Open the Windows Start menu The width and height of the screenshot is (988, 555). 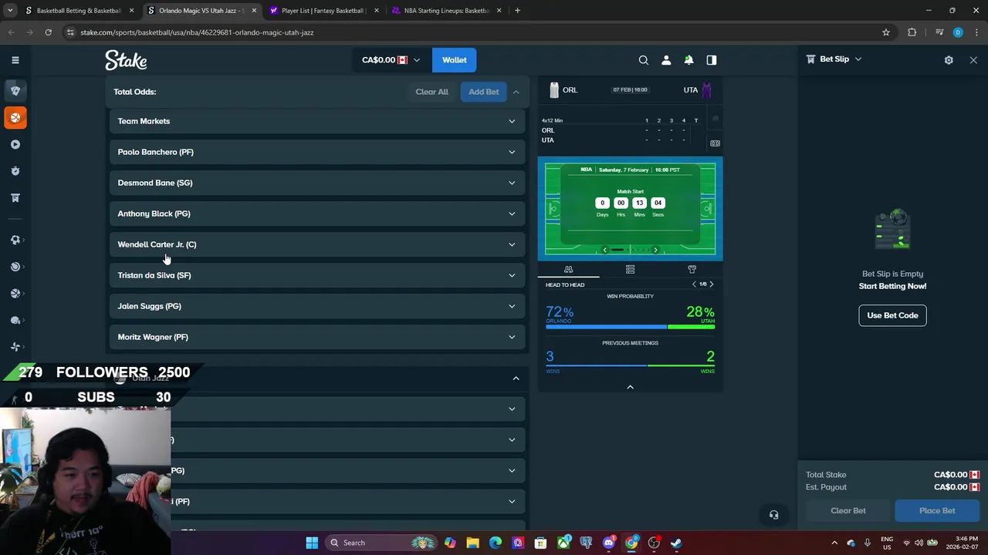pyautogui.click(x=312, y=543)
